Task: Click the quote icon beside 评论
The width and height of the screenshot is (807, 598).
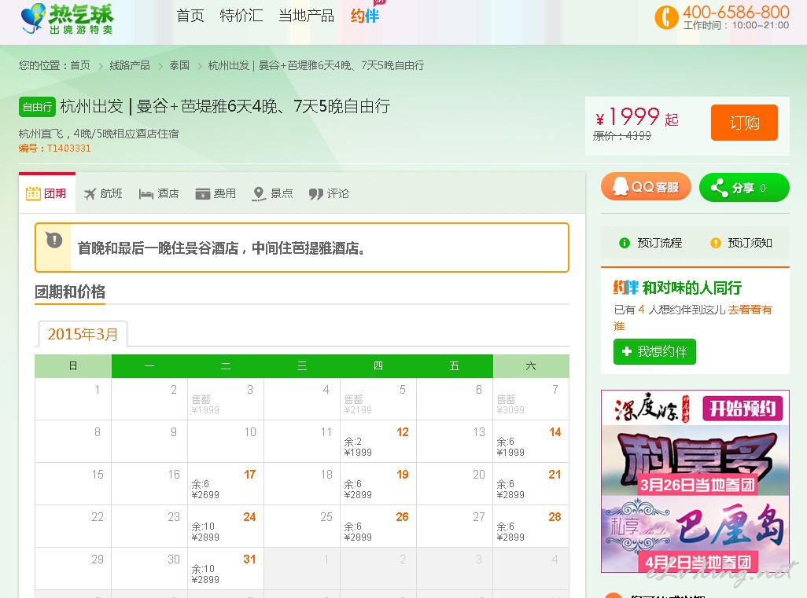Action: (x=315, y=194)
